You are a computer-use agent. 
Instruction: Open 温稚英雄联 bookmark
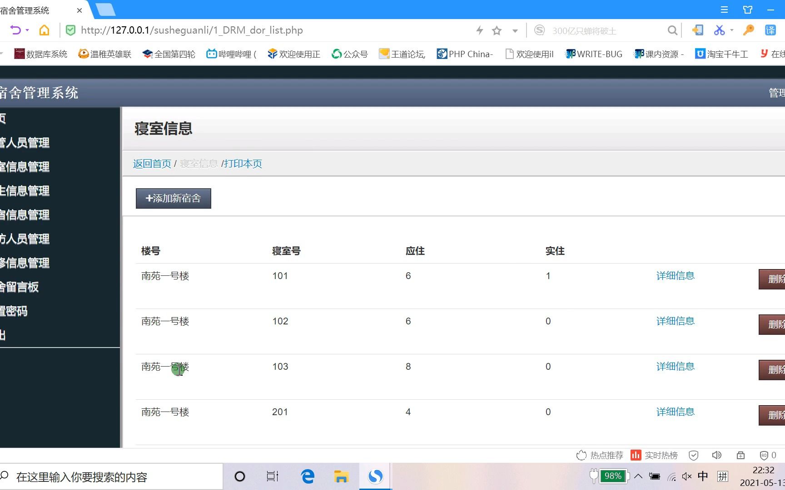point(104,54)
